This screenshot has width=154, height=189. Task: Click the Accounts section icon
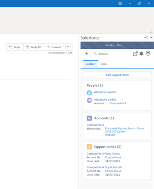(89, 118)
